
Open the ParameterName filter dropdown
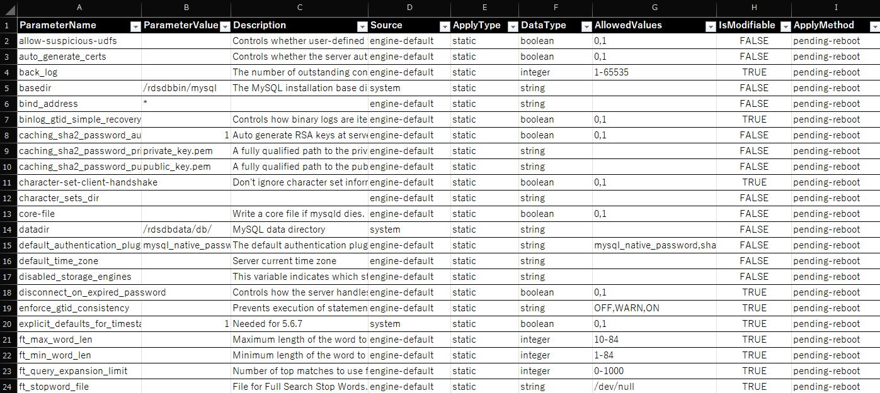pyautogui.click(x=135, y=26)
